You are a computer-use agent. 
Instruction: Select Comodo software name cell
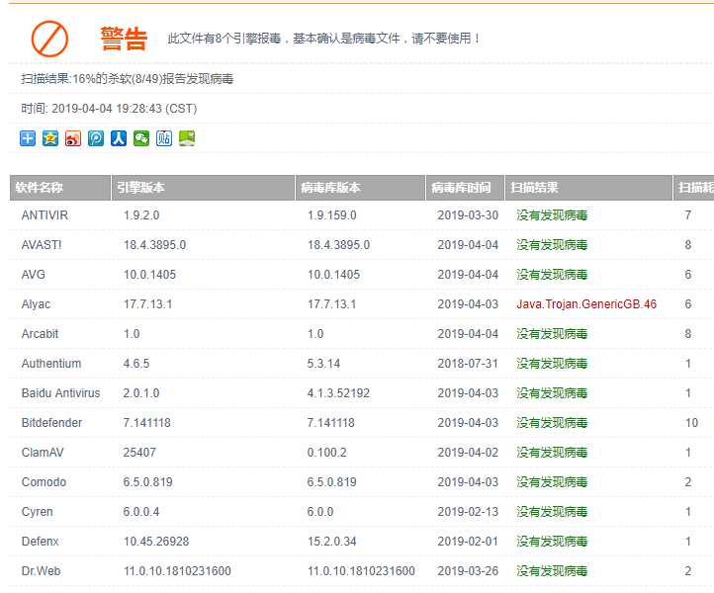click(x=44, y=482)
